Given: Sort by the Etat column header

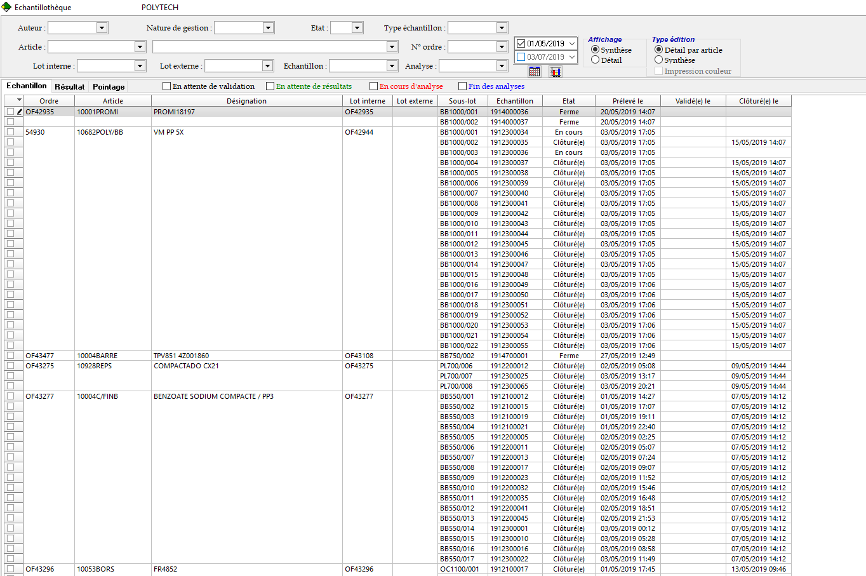Looking at the screenshot, I should [569, 101].
